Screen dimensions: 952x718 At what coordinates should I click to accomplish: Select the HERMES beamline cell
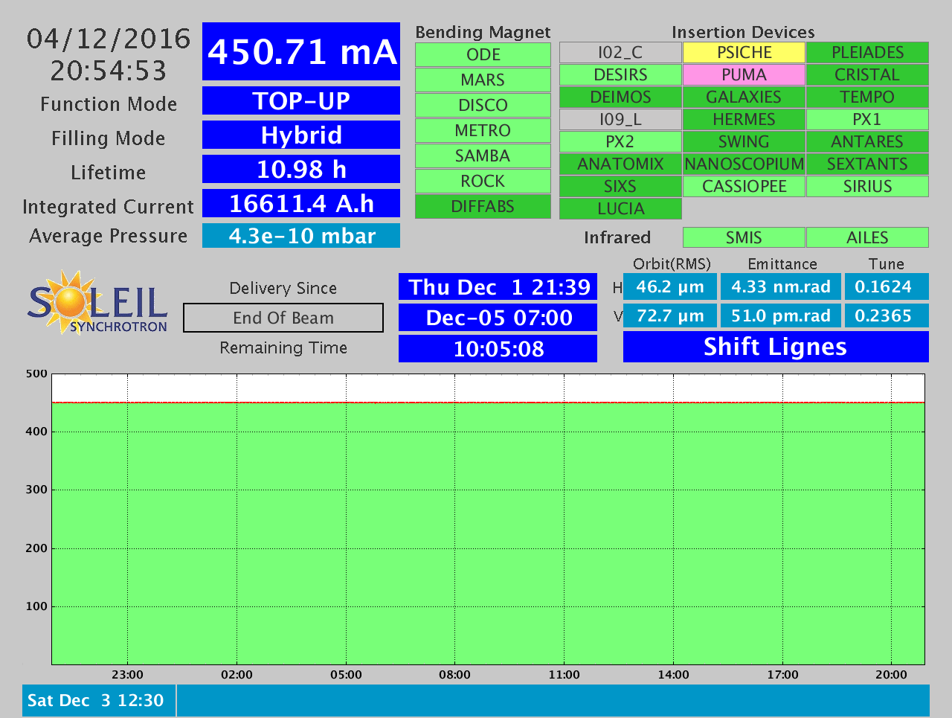(744, 119)
